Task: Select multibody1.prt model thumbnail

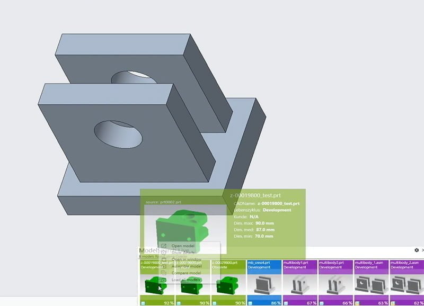Action: (x=299, y=285)
